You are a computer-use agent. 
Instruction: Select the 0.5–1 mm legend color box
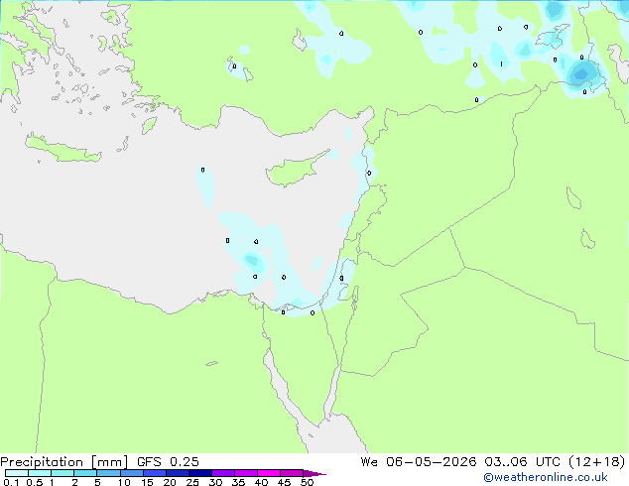tap(40, 473)
